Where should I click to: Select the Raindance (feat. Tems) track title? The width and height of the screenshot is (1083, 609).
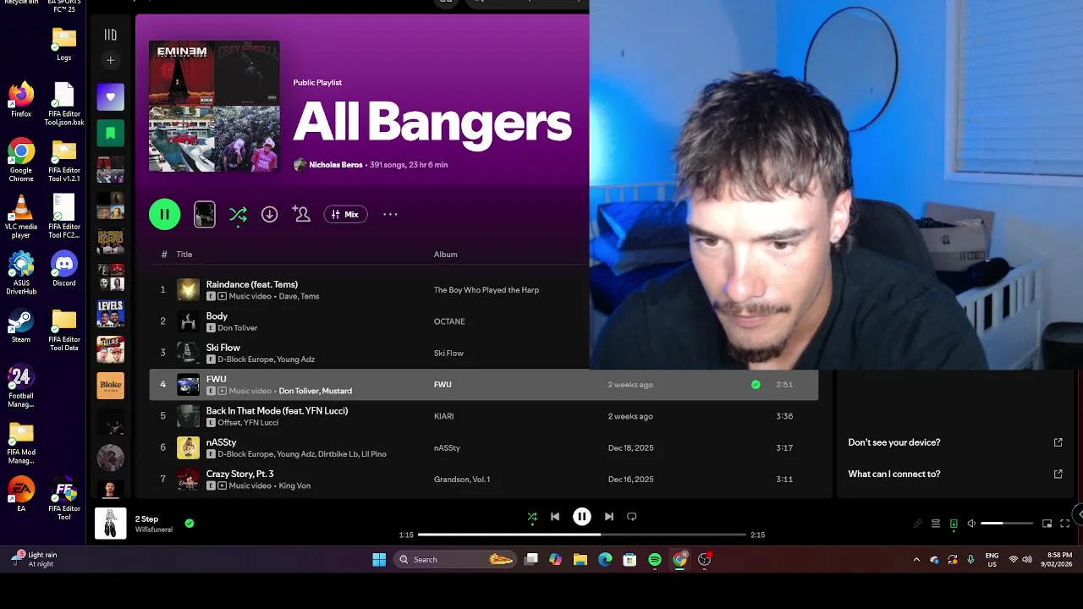click(x=252, y=284)
